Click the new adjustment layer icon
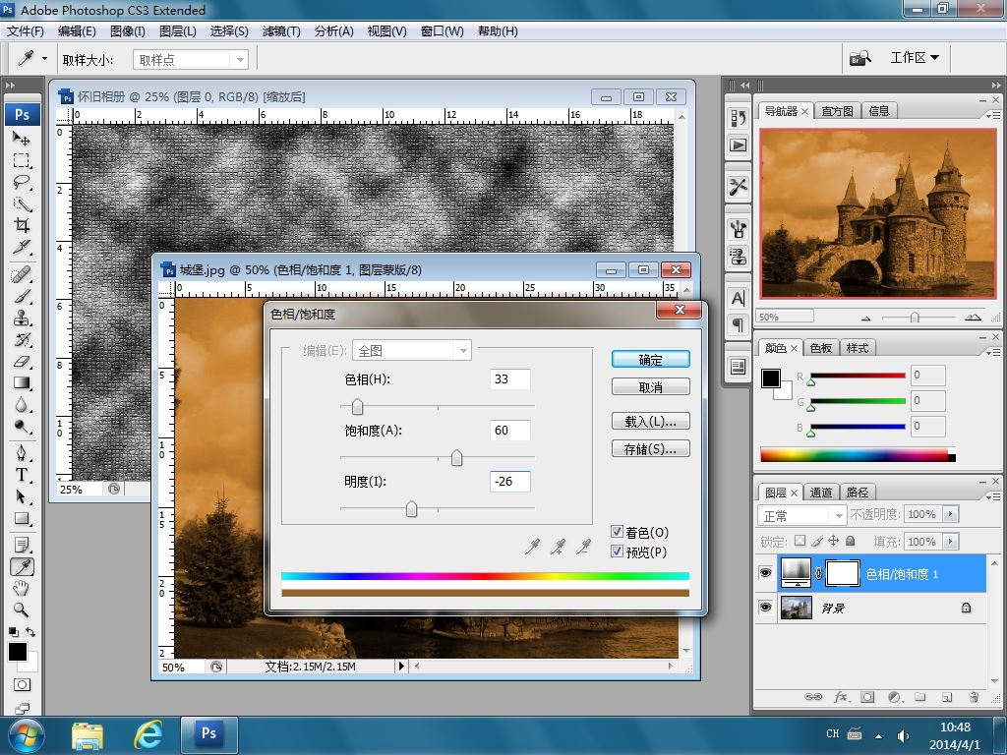 (894, 697)
